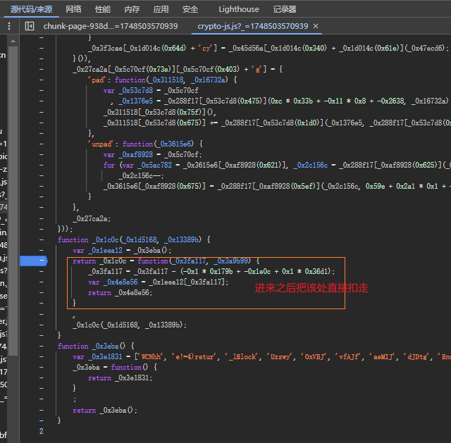Click 'function _0x3eba()' declaration

coord(92,346)
